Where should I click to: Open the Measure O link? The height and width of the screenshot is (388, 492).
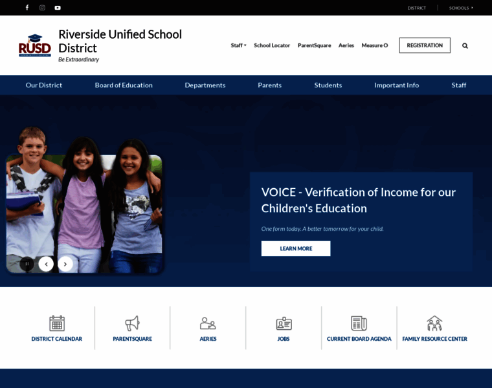(375, 45)
